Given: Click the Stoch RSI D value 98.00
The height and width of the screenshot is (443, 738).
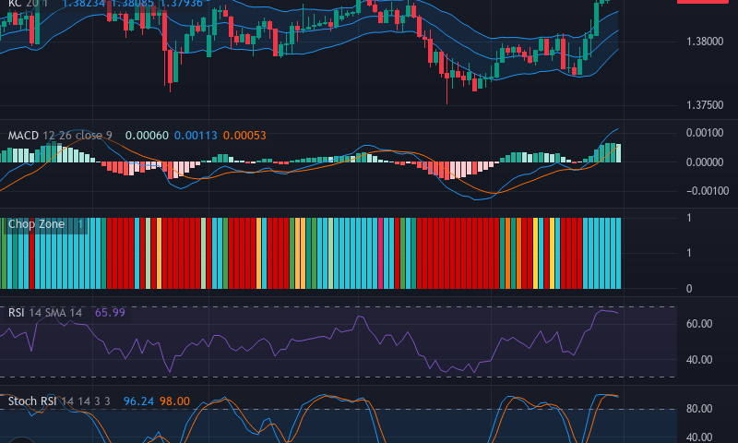Looking at the screenshot, I should pyautogui.click(x=174, y=401).
